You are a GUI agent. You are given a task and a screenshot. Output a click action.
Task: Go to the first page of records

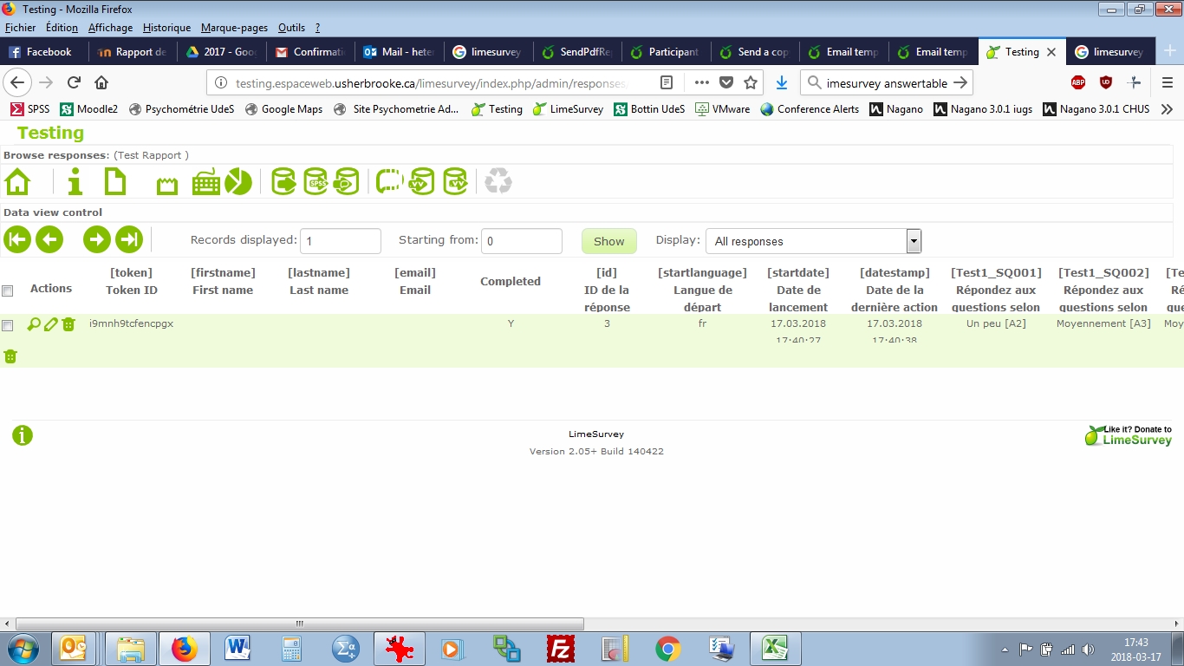point(17,240)
